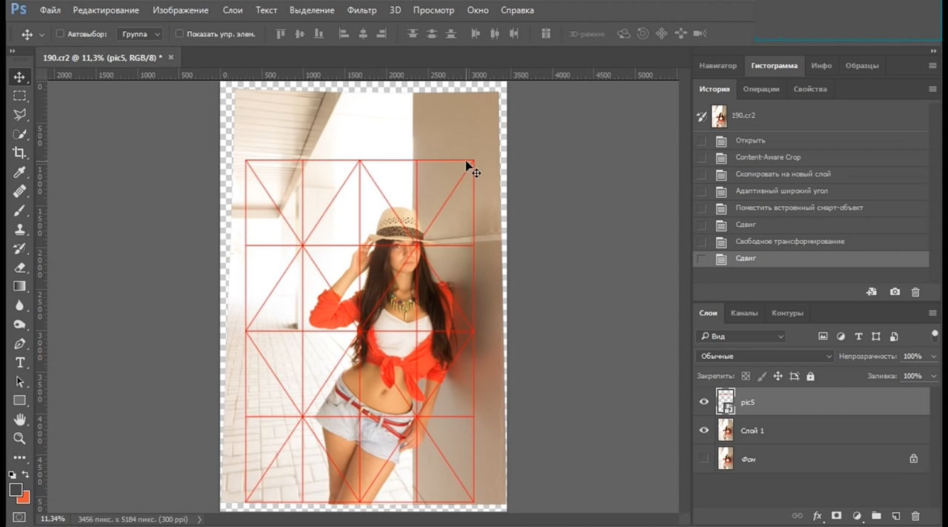Click the foreground color swatch

point(16,489)
